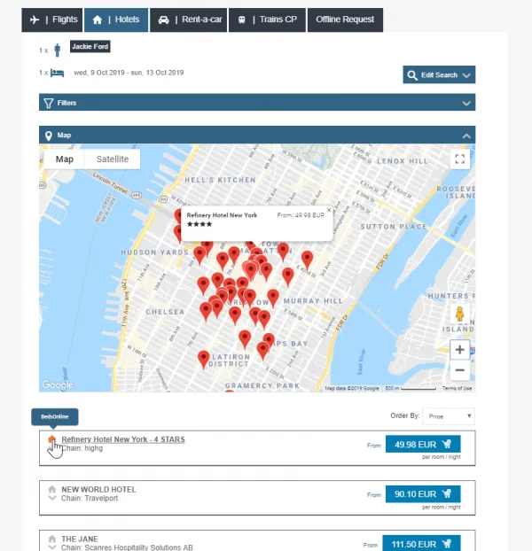
Task: Click the bed room icon
Action: coord(57,73)
